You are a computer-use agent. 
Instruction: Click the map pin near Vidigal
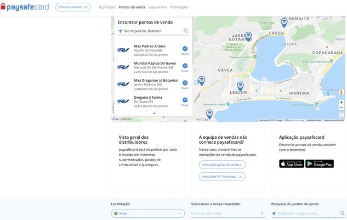pos(209,114)
